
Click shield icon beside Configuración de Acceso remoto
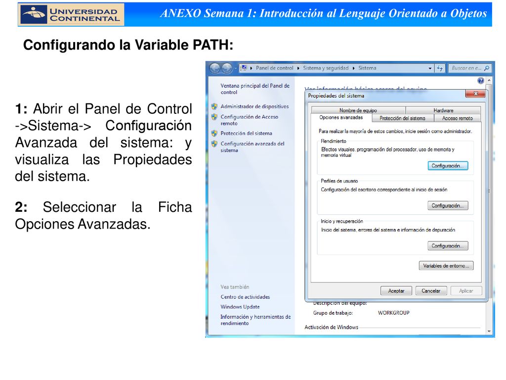tap(214, 117)
